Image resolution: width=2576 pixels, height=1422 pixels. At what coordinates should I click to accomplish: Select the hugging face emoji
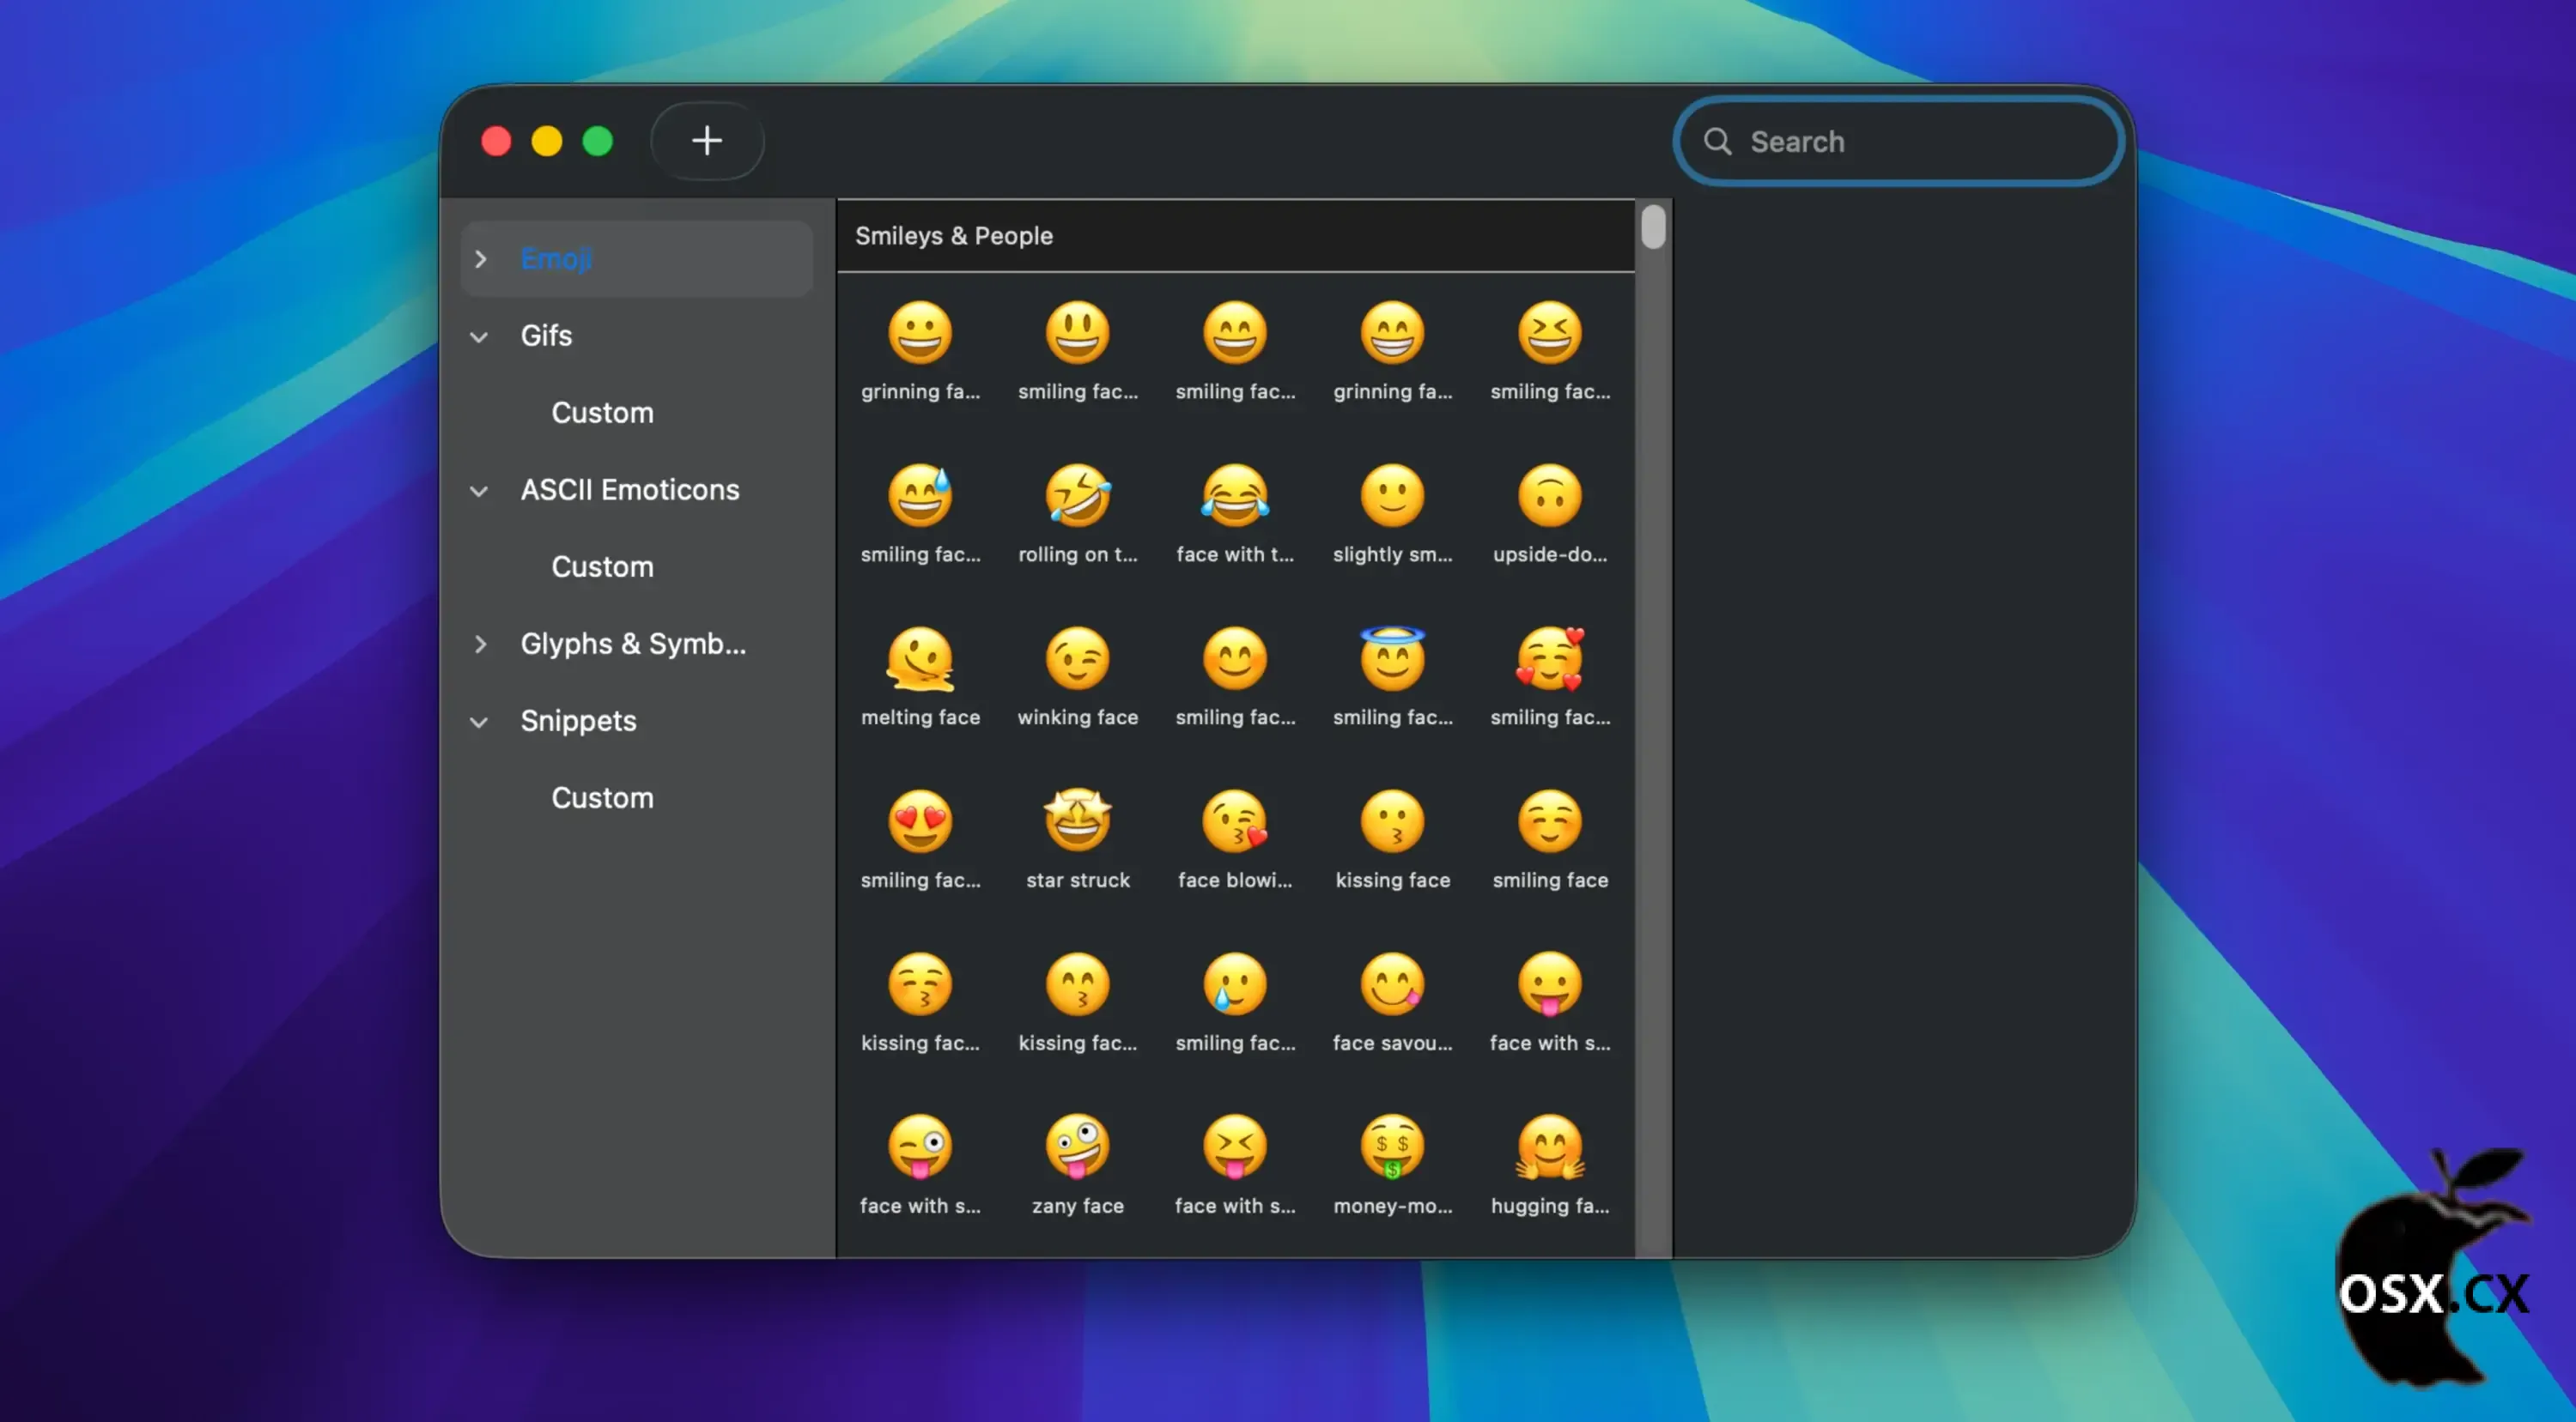click(1549, 1147)
